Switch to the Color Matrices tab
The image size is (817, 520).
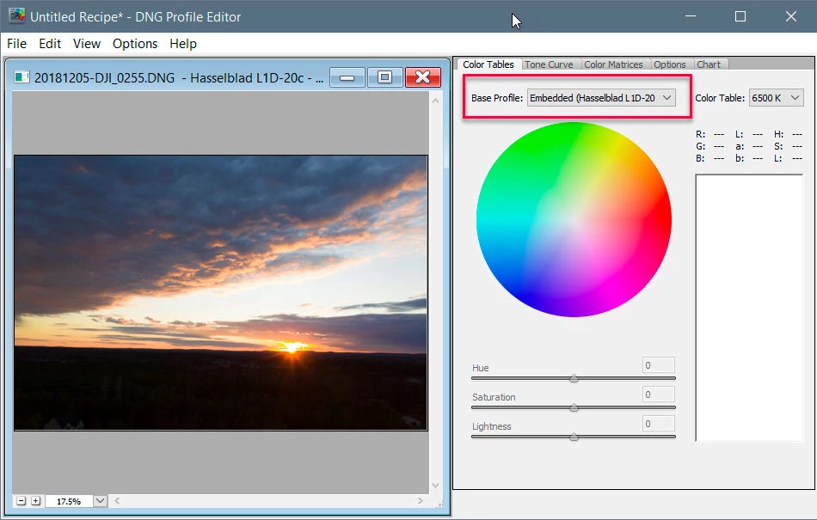tap(613, 64)
